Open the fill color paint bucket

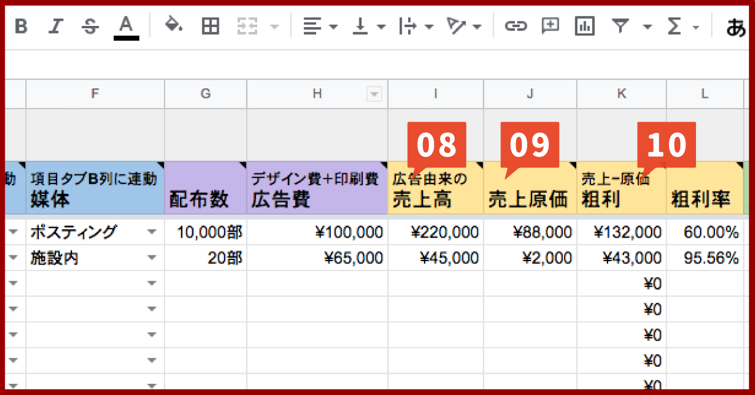(173, 26)
